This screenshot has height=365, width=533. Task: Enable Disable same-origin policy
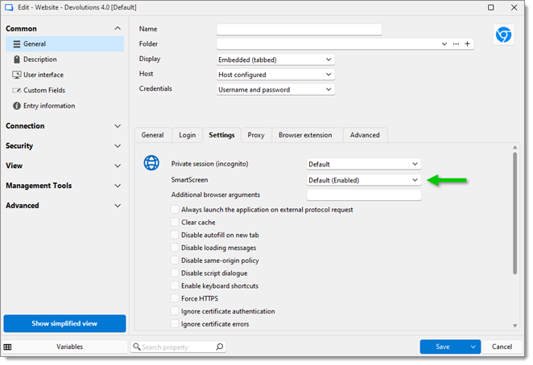tap(175, 260)
